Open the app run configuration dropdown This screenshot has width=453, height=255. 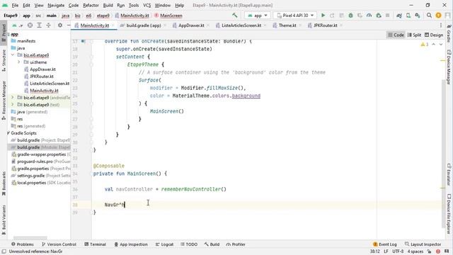tap(257, 16)
